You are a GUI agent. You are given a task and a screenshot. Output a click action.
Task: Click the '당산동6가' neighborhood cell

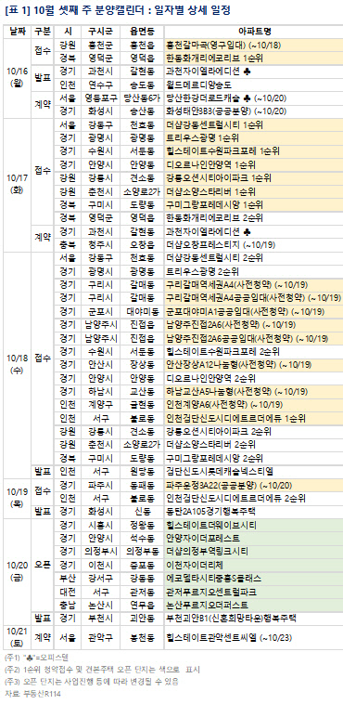[x=141, y=98]
